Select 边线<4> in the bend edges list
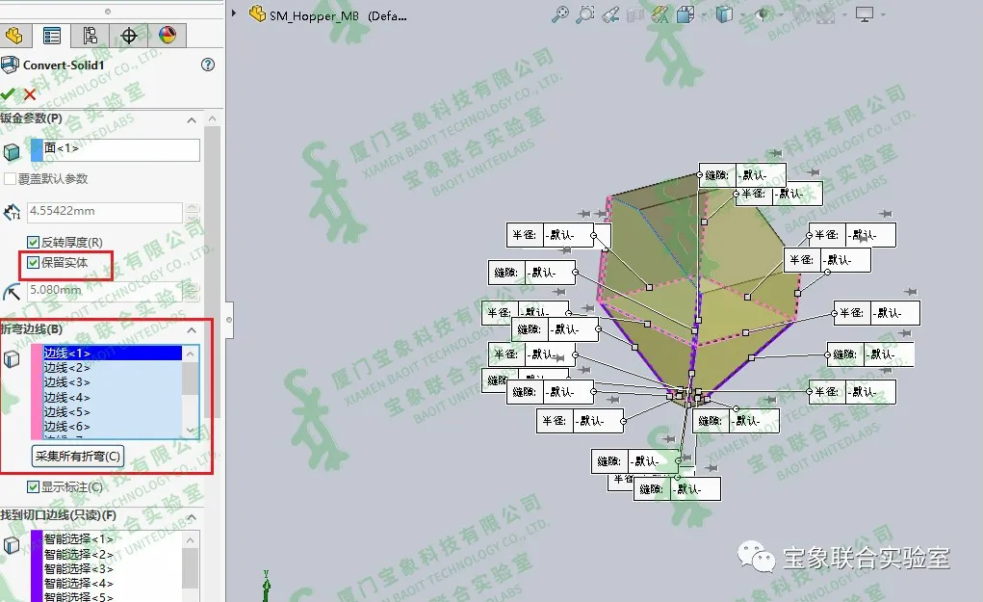Screen dimensions: 983x602 pos(113,398)
